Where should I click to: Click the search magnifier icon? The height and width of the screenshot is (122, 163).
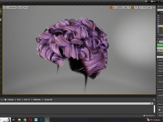click(x=151, y=103)
